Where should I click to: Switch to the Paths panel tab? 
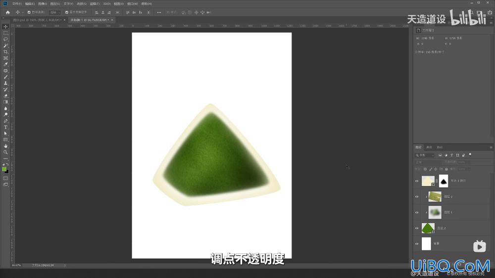pos(440,147)
